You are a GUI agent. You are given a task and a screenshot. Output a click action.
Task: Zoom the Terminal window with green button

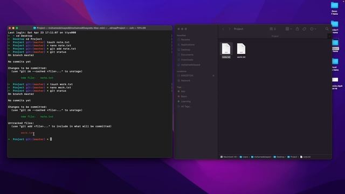coord(17,28)
